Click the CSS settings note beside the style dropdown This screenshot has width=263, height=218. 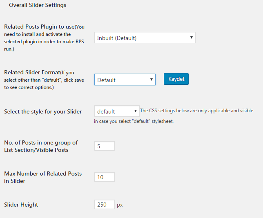coord(196,111)
